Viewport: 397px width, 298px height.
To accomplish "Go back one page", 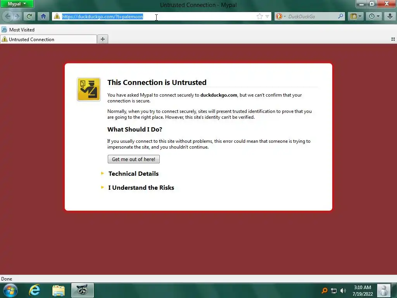I will point(8,16).
